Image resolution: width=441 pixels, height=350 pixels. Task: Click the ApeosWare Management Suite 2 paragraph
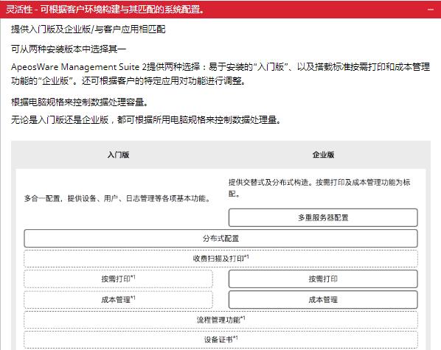click(x=220, y=74)
